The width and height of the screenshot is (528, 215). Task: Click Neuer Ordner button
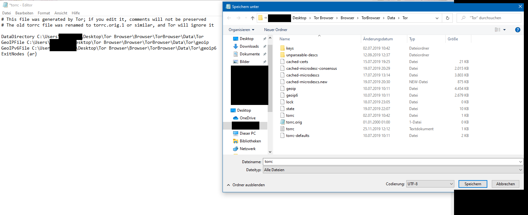(x=276, y=30)
